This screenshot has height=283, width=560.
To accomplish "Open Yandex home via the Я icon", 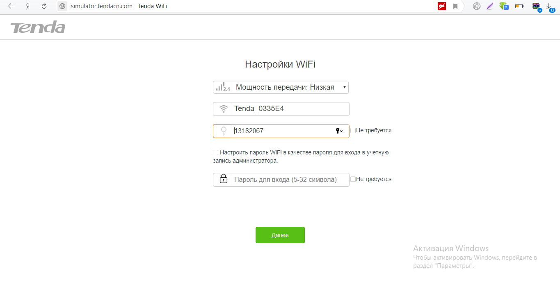I will [28, 6].
